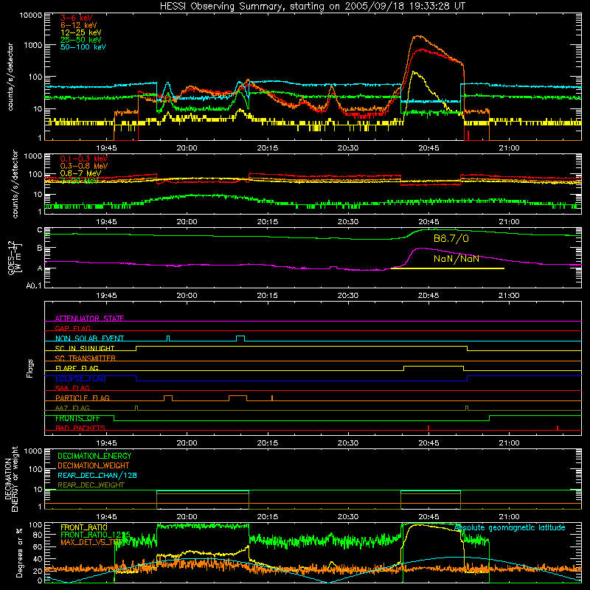Screen dimensions: 590x590
Task: Click the FRONTS_OFF flag label
Action: pos(77,418)
